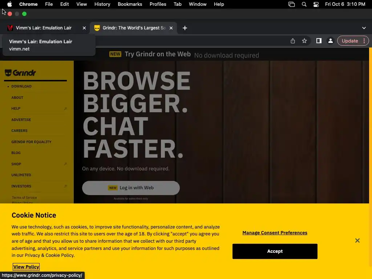This screenshot has width=372, height=279.
Task: Click the Try Grindr on the Web banner
Action: tap(184, 54)
